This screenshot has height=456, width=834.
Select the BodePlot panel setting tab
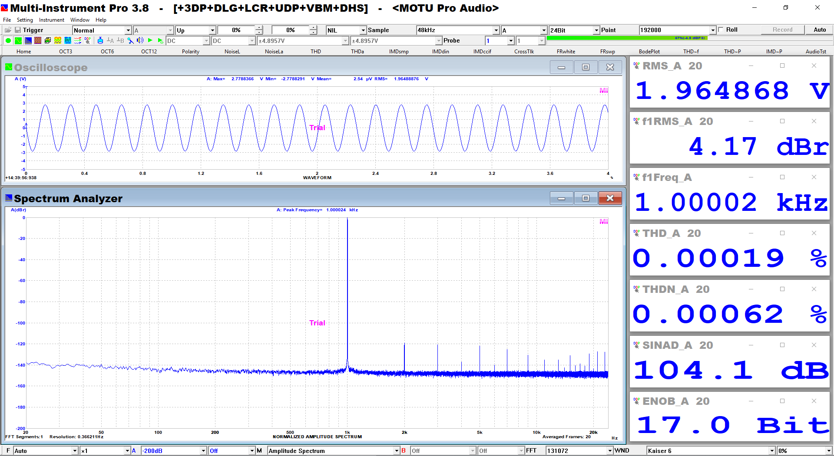coord(649,51)
